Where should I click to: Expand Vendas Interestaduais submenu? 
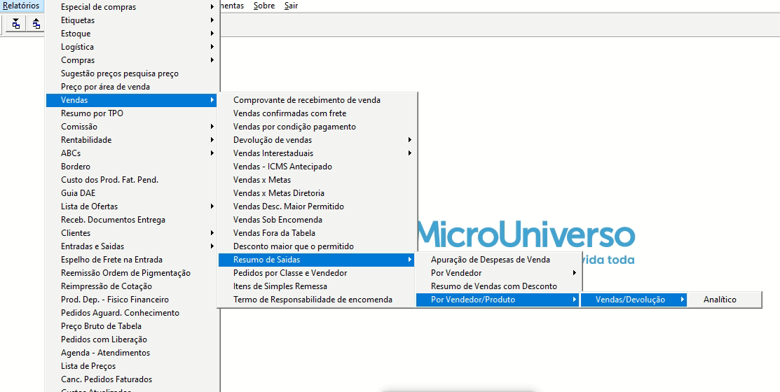316,153
